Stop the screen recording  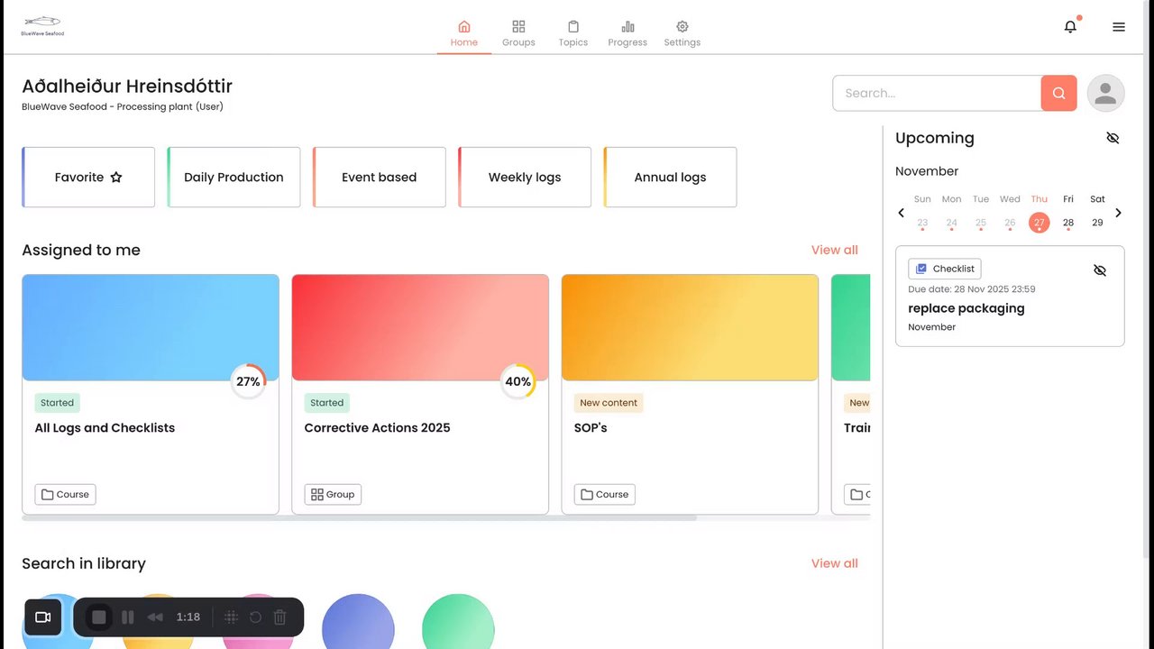pyautogui.click(x=99, y=617)
